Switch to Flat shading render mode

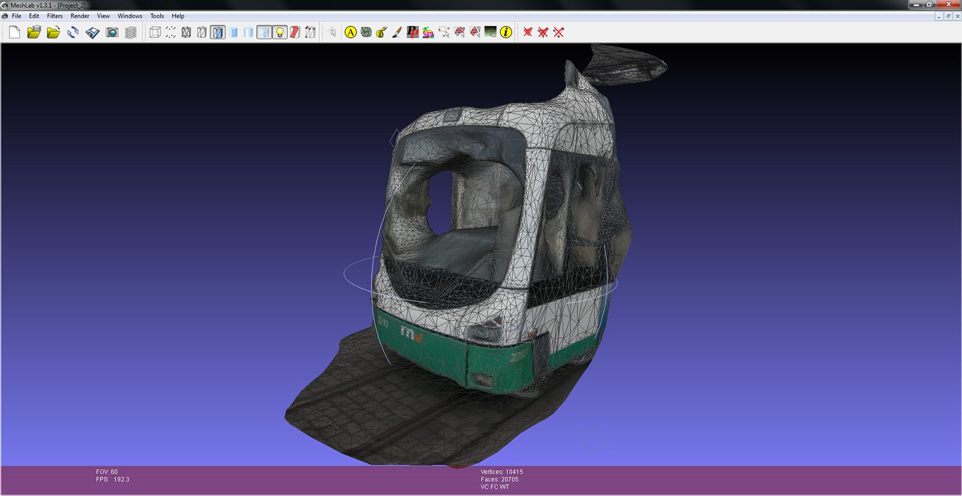point(233,32)
